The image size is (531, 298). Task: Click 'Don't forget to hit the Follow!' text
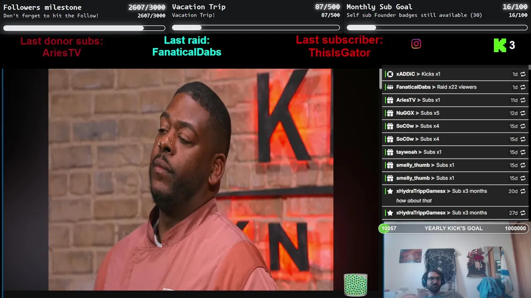pyautogui.click(x=51, y=16)
